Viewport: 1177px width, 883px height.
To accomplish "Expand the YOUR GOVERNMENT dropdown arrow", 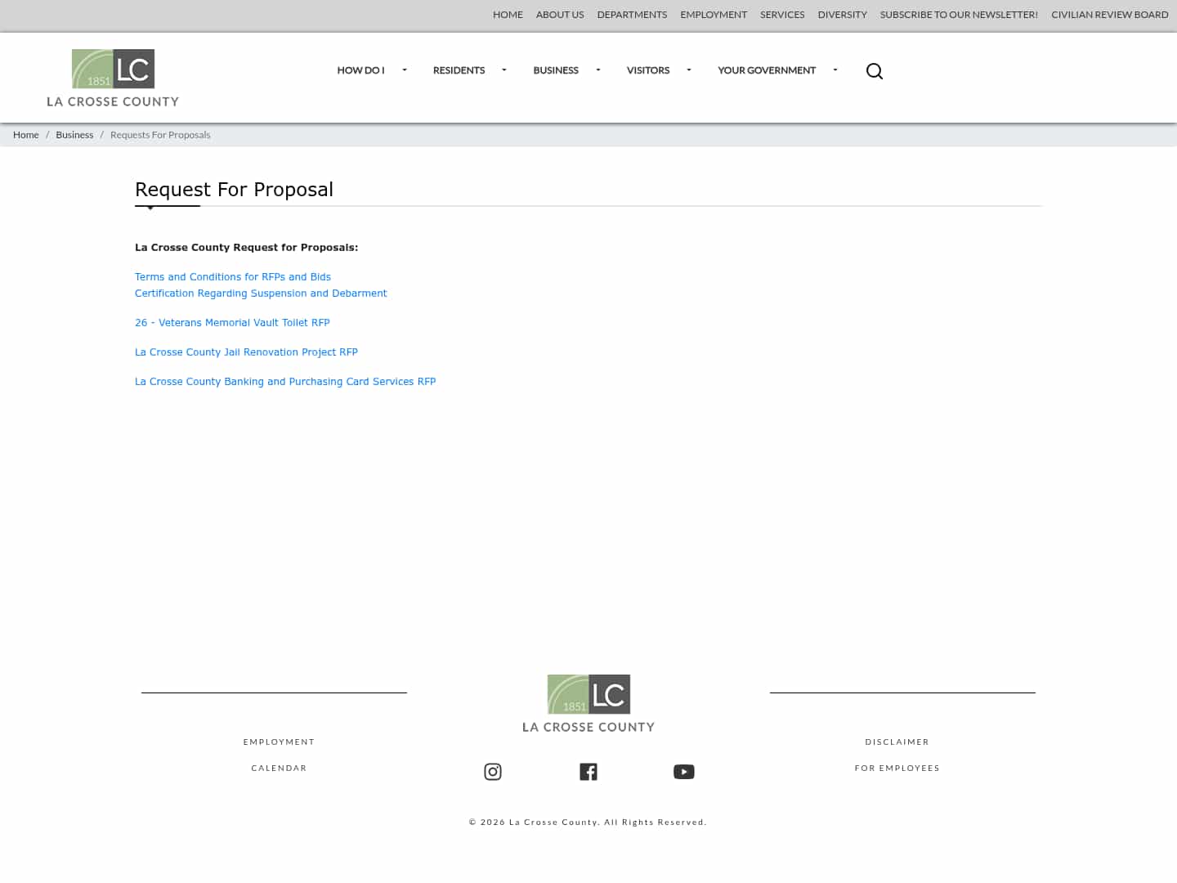I will pos(835,70).
